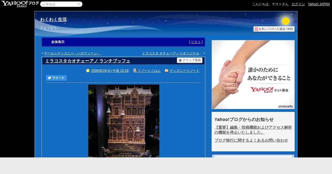Click the ツイート button
Viewport: 332px width, 174px height.
56,78
